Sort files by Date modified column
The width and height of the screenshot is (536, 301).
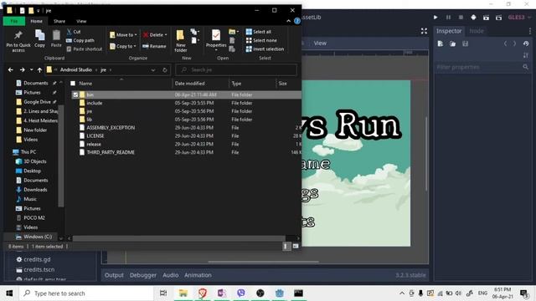(201, 84)
